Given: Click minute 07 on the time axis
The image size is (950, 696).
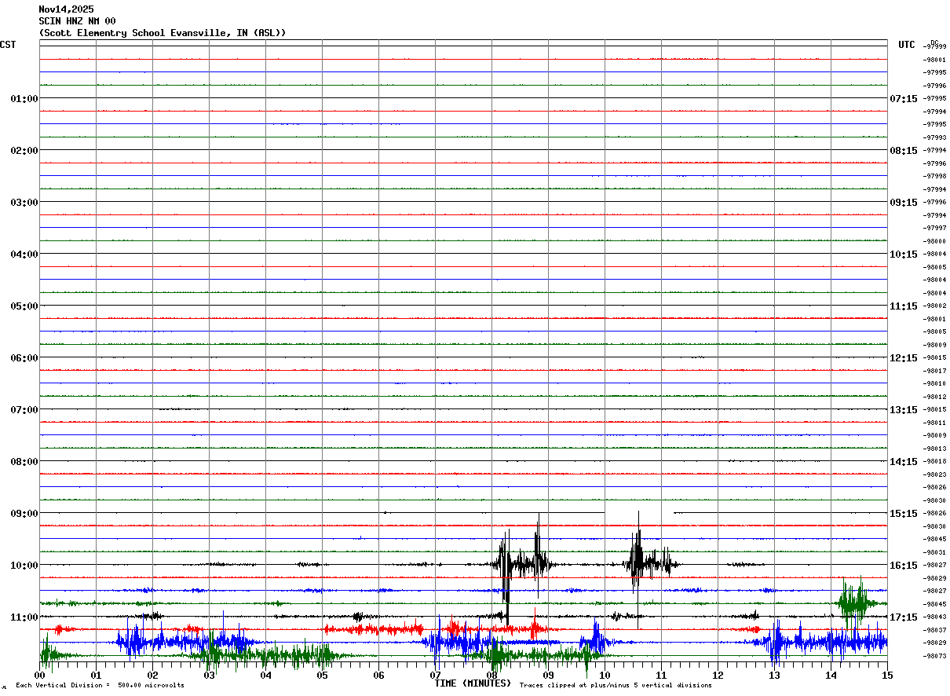Looking at the screenshot, I should click(436, 675).
